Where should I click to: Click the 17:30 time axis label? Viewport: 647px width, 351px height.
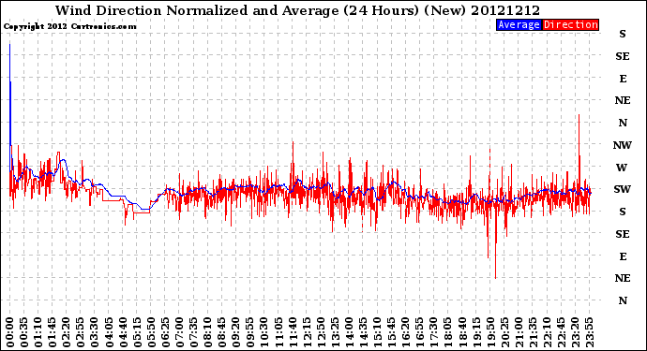[433, 332]
